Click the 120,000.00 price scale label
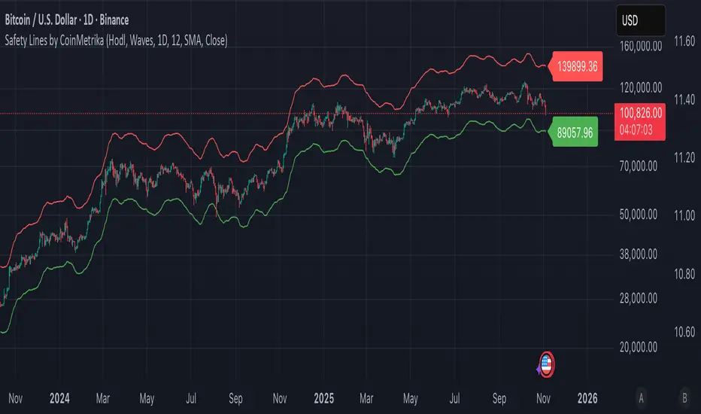Viewport: 701px width, 414px height. (x=634, y=87)
